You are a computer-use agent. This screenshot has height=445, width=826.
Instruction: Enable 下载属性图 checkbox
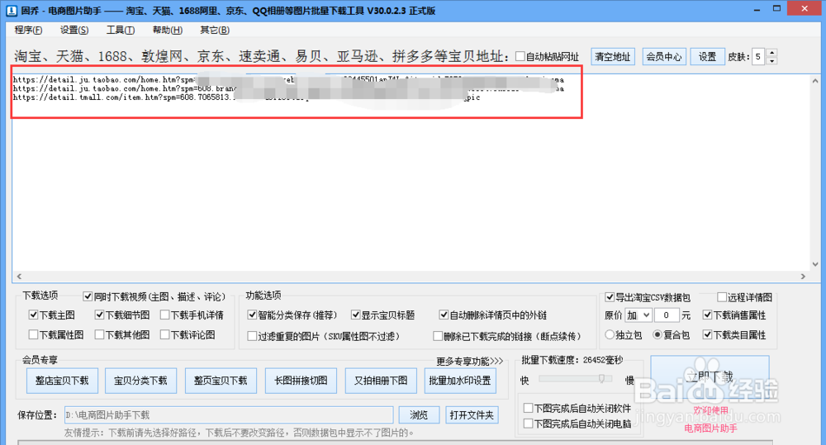pyautogui.click(x=33, y=334)
